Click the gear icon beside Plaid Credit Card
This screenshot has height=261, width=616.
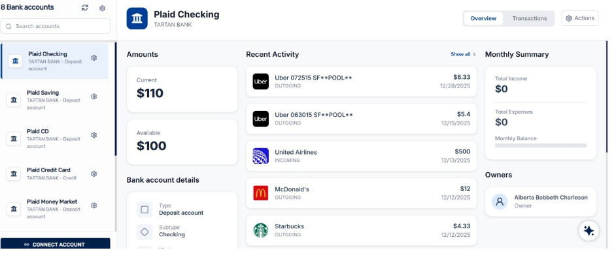94,174
